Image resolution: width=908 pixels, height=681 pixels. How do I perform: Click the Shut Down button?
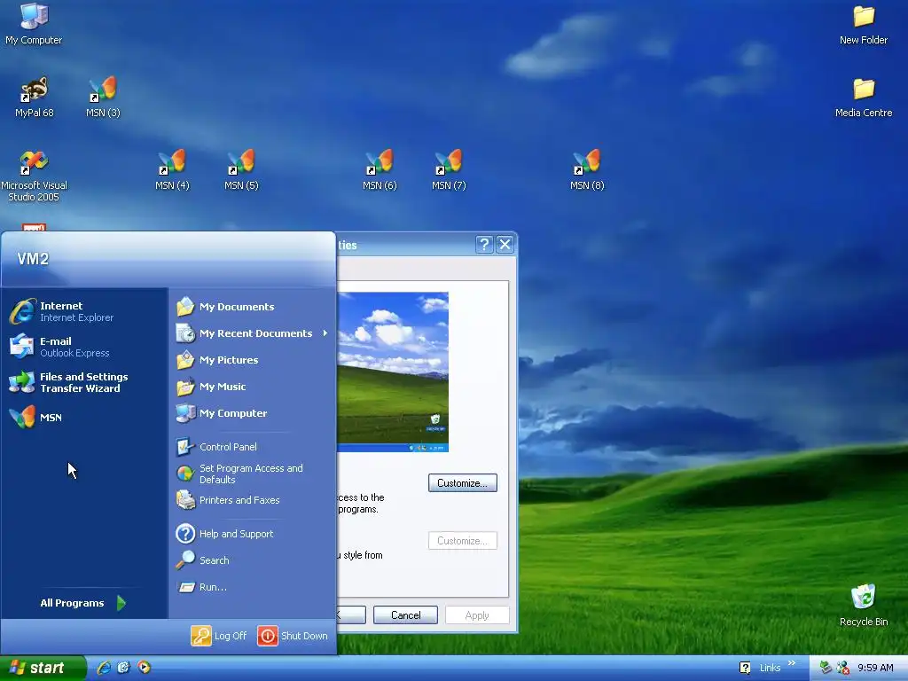point(293,636)
